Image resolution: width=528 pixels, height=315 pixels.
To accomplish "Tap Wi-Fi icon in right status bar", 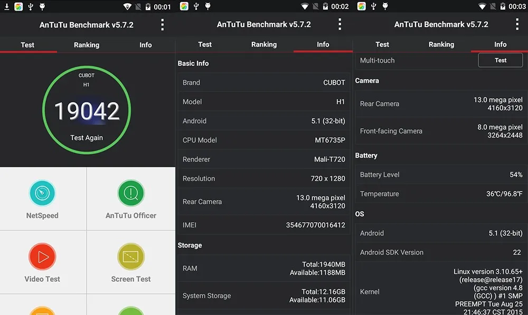I will tap(482, 6).
